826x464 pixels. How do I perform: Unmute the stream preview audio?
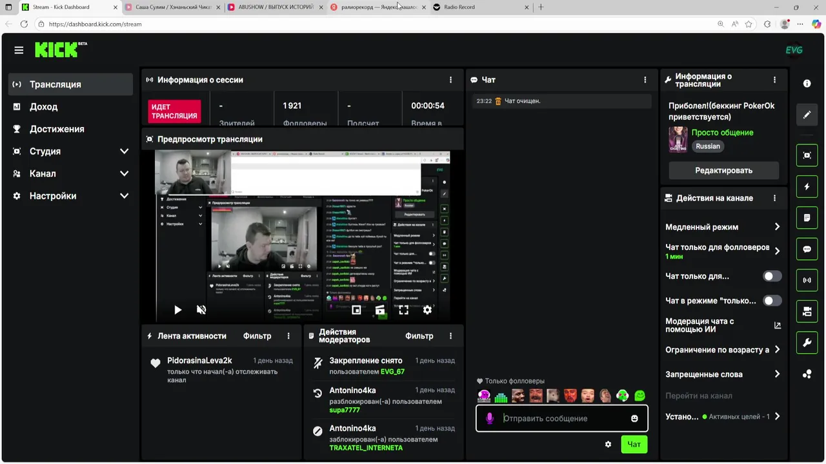(201, 310)
